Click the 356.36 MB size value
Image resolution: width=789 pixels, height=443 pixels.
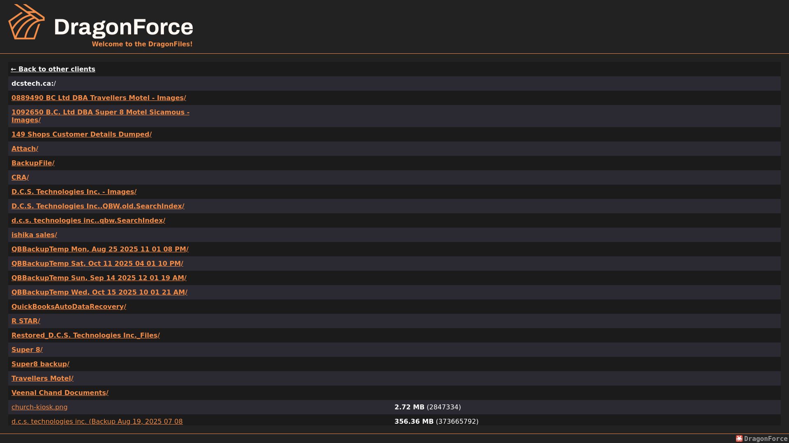point(414,421)
